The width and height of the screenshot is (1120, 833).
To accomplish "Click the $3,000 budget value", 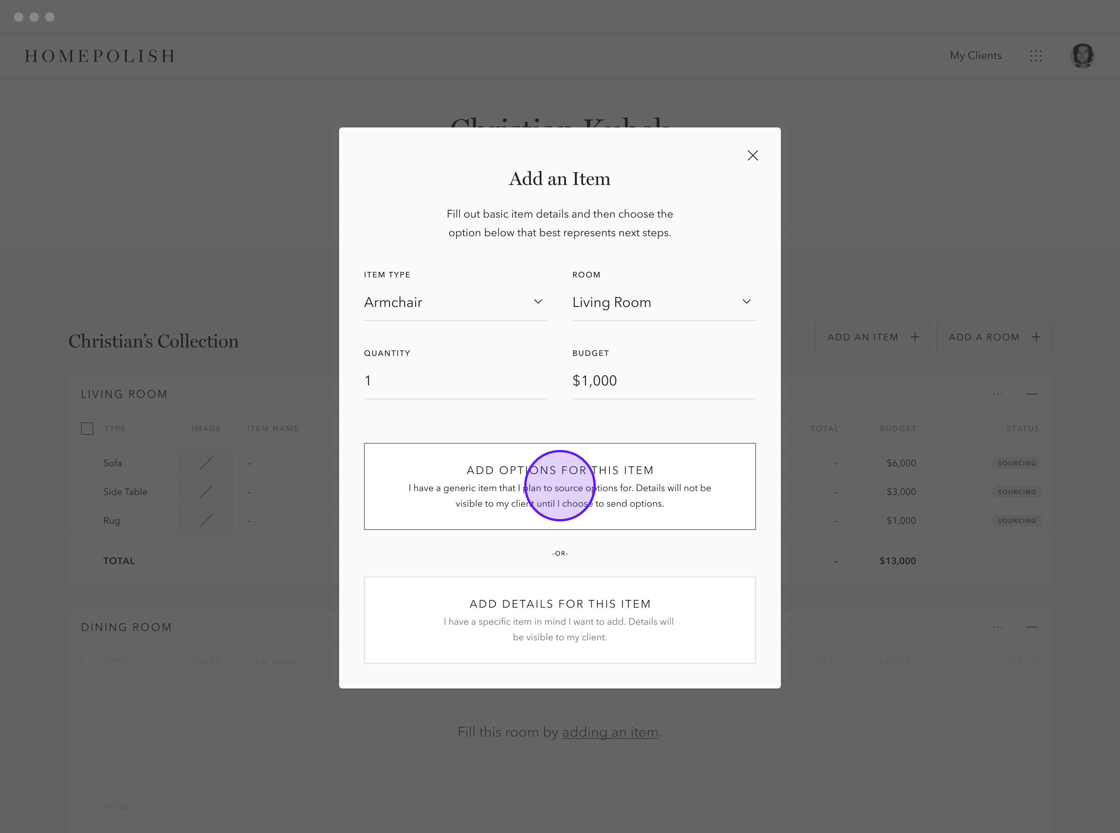I will 901,491.
